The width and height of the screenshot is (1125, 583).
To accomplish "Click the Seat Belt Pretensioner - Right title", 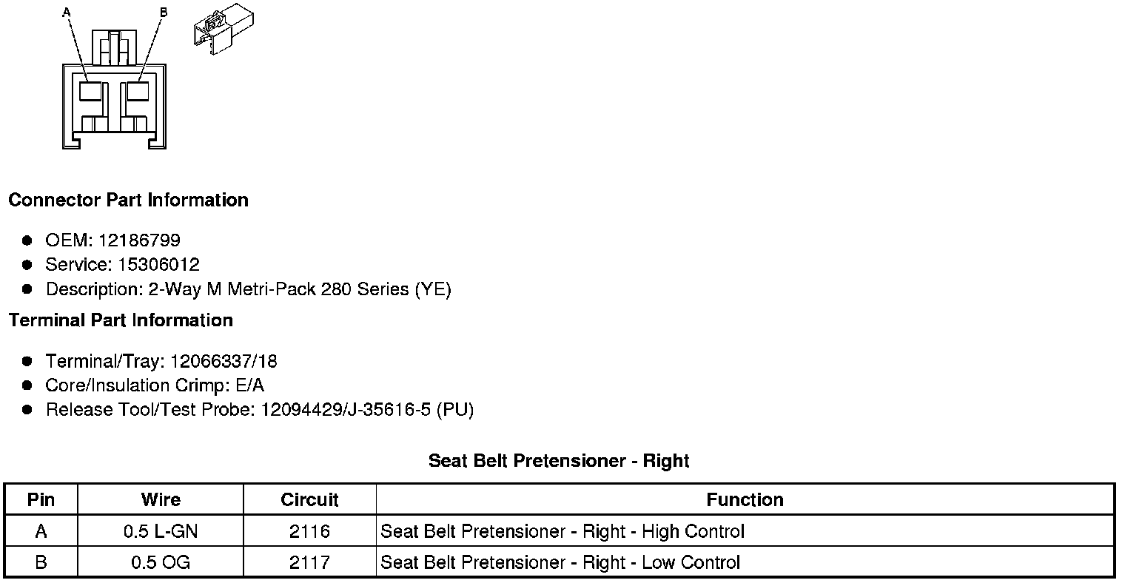I will 559,461.
